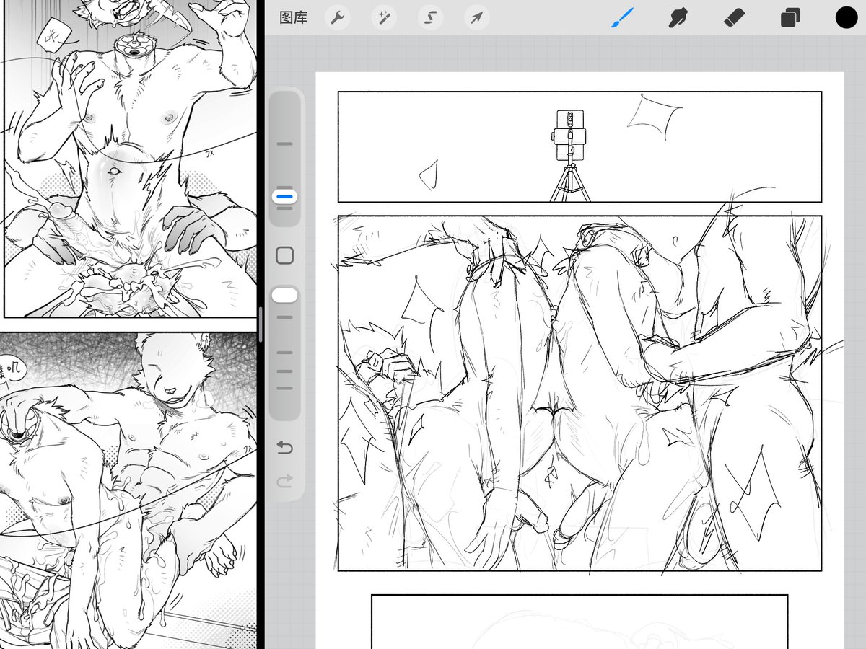Activate the Transform arrow tool
The height and width of the screenshot is (649, 866).
pyautogui.click(x=476, y=18)
